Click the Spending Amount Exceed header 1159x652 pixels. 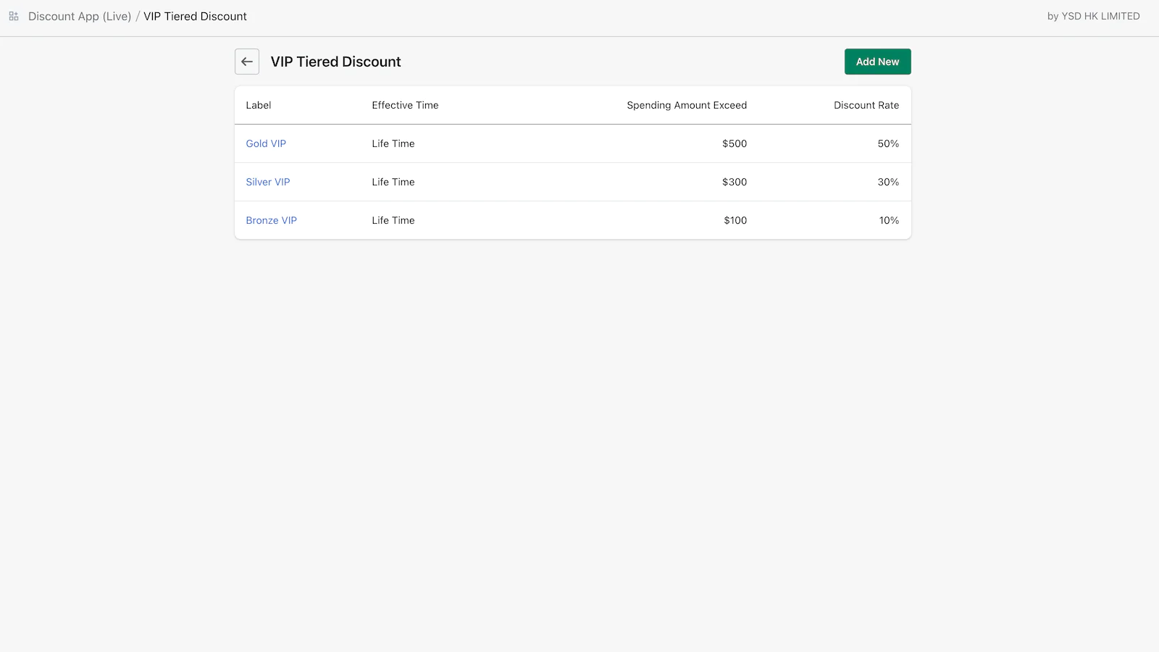tap(687, 105)
